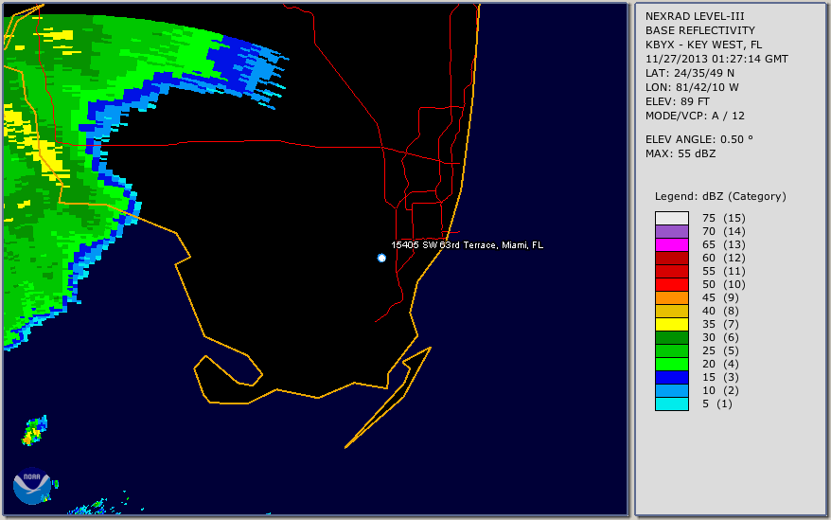This screenshot has height=520, width=831.
Task: Click the 40 dBZ gold legend swatch
Action: [x=671, y=311]
